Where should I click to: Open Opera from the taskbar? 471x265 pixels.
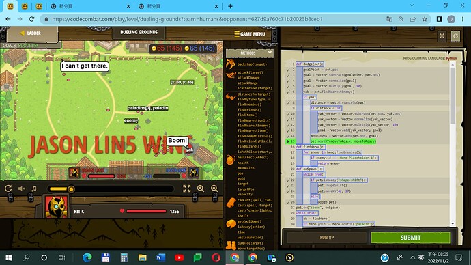point(216,257)
